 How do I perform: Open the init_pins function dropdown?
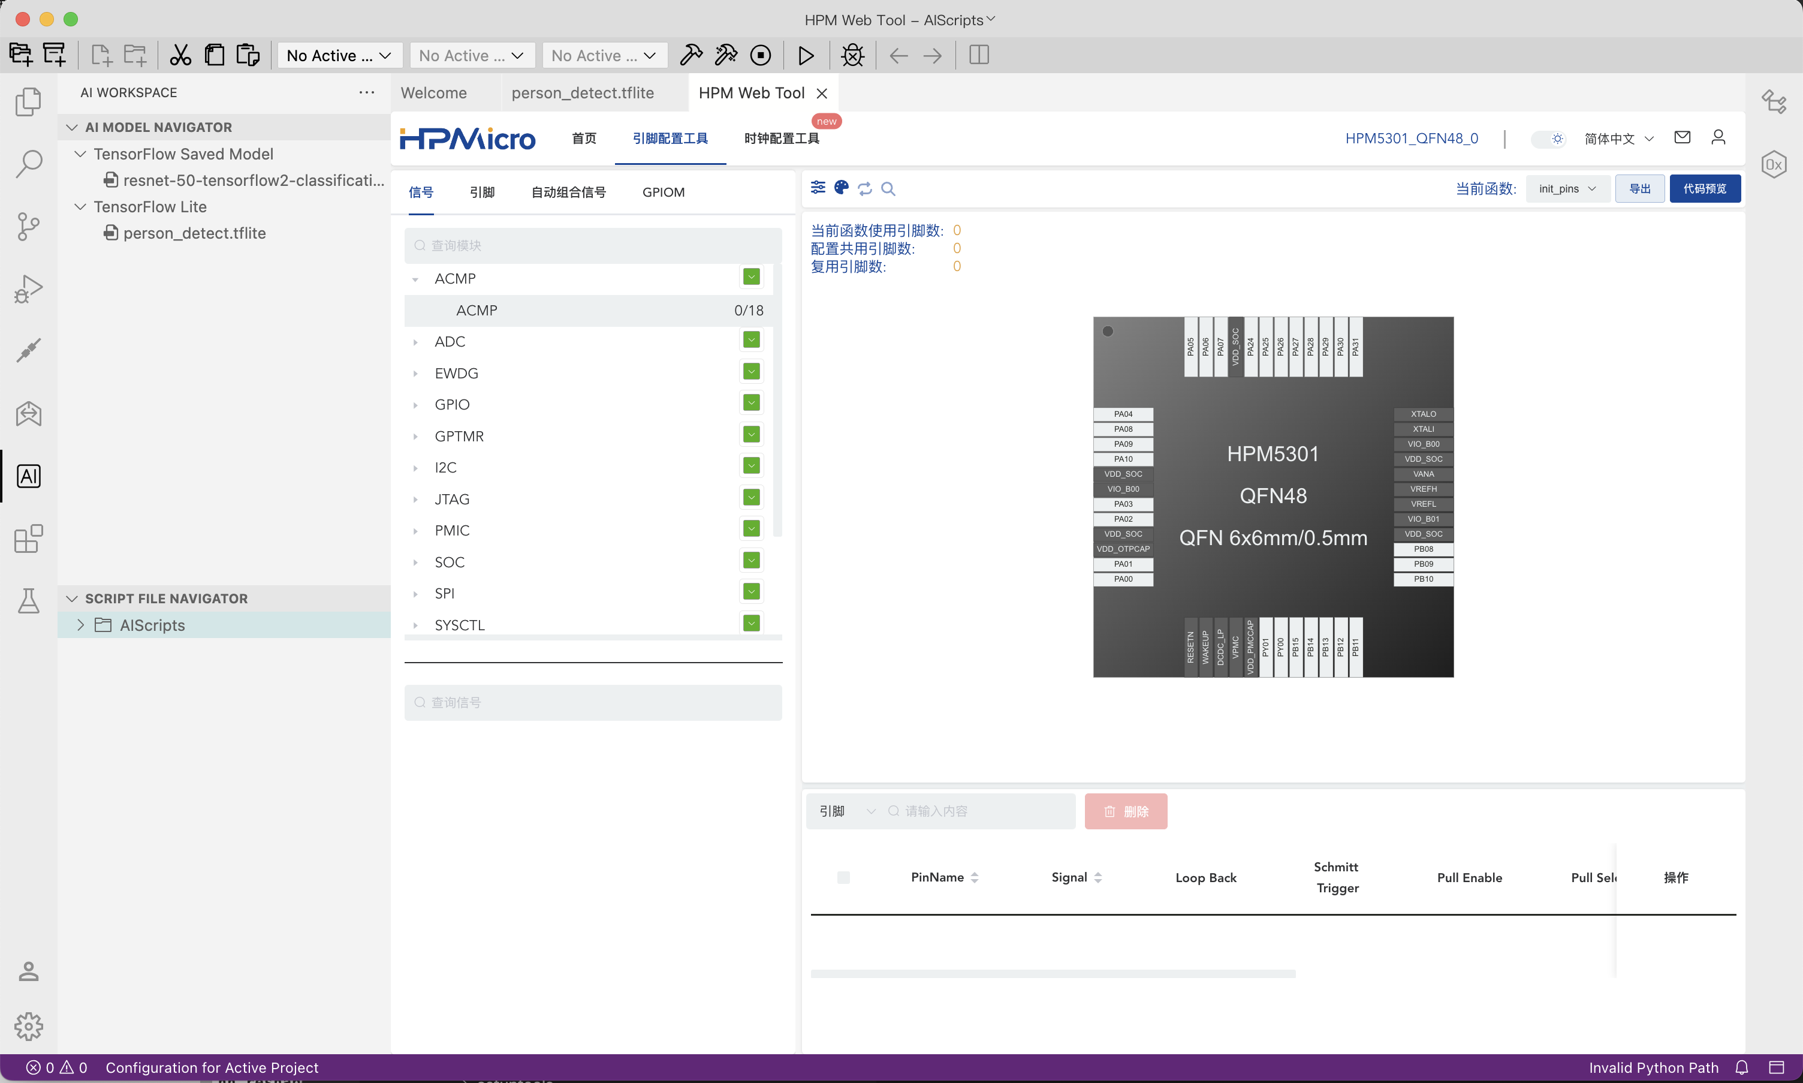point(1567,188)
